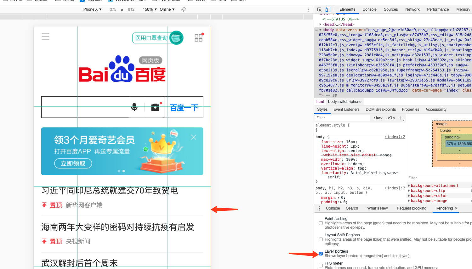Expand background-attachment computed property

409,186
